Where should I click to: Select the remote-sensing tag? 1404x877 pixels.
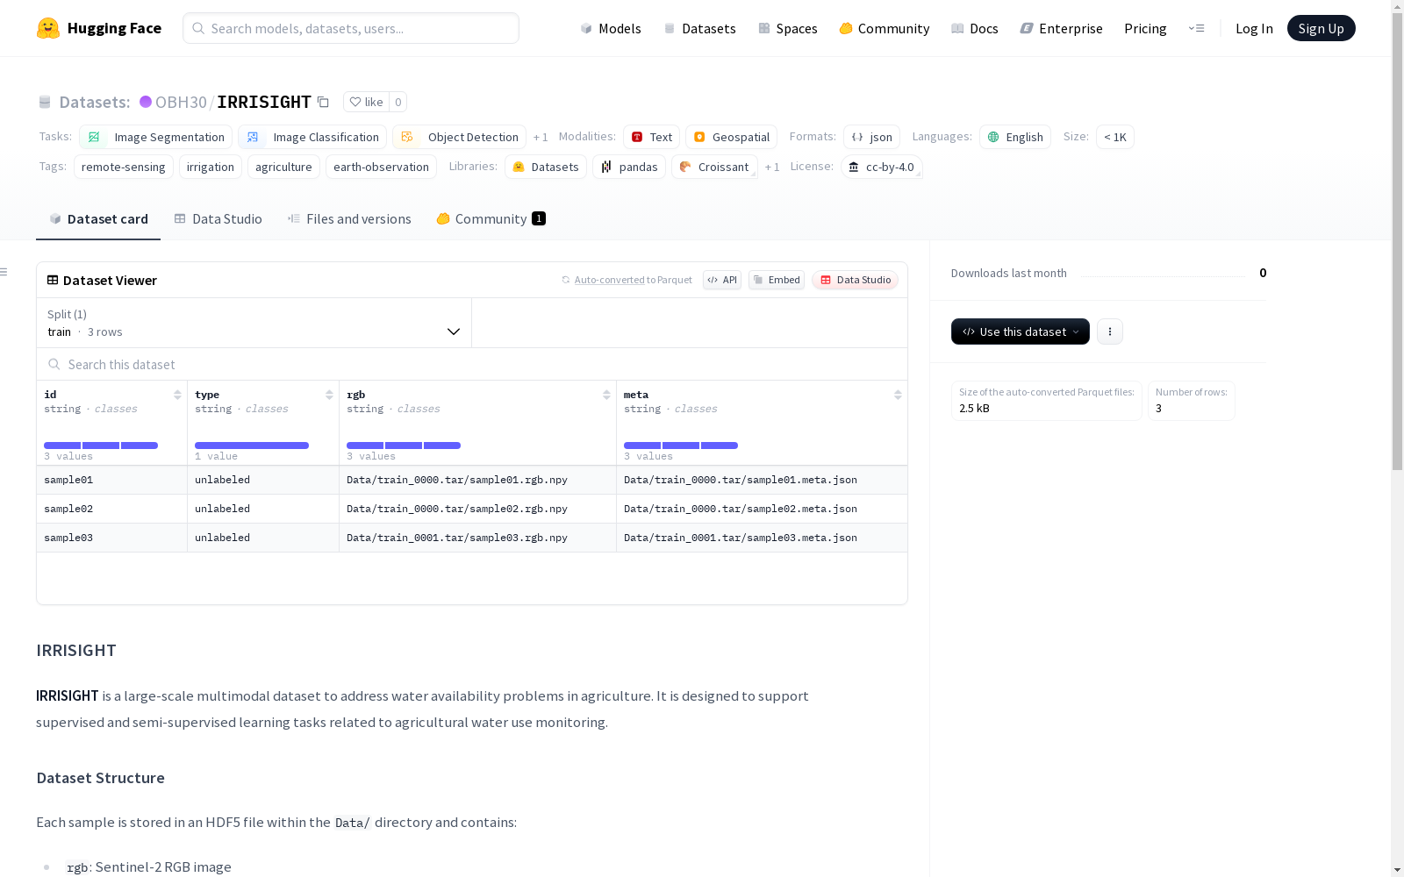pyautogui.click(x=124, y=167)
